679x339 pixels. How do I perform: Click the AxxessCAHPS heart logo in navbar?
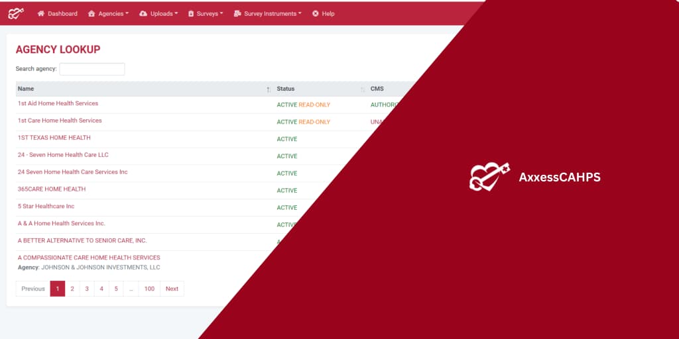point(16,13)
